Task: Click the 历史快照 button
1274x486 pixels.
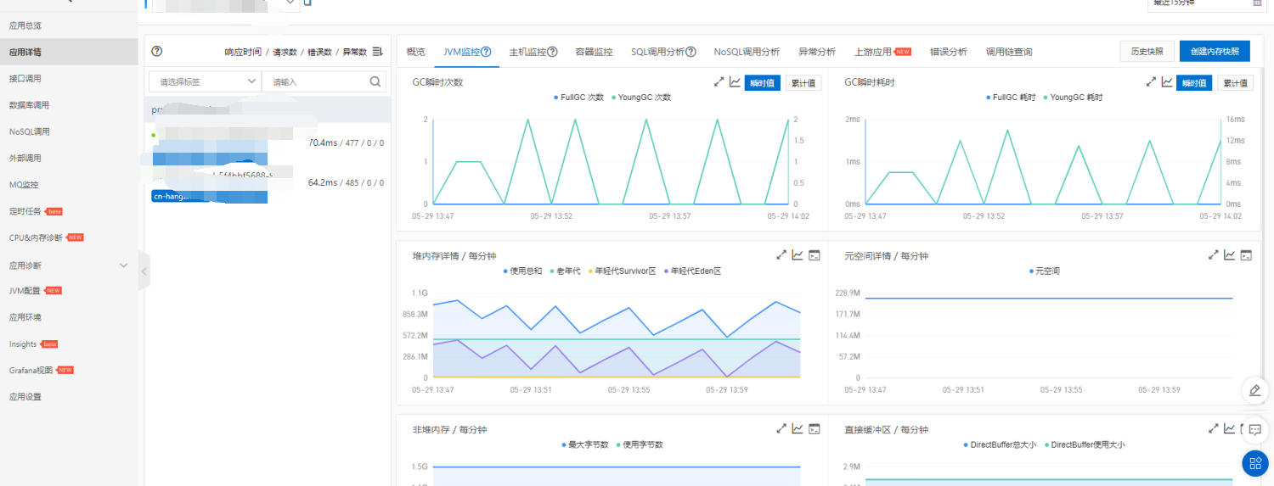Action: 1147,52
